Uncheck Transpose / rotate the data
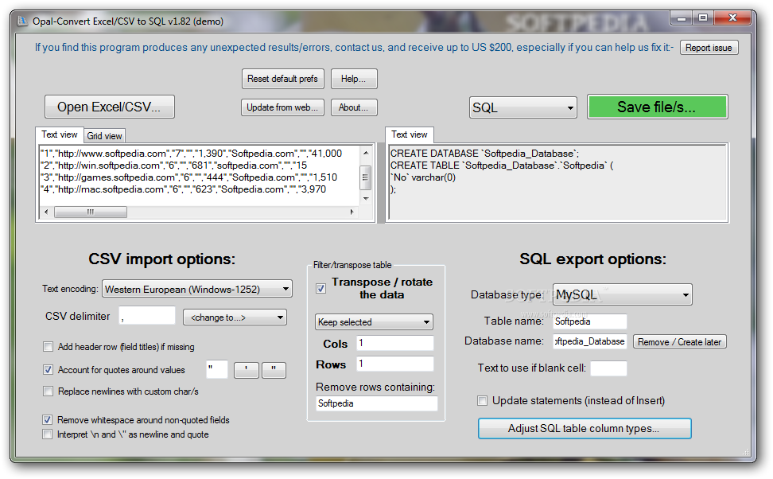The width and height of the screenshot is (773, 479). [x=321, y=289]
